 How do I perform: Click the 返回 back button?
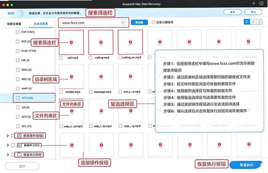(x=22, y=166)
